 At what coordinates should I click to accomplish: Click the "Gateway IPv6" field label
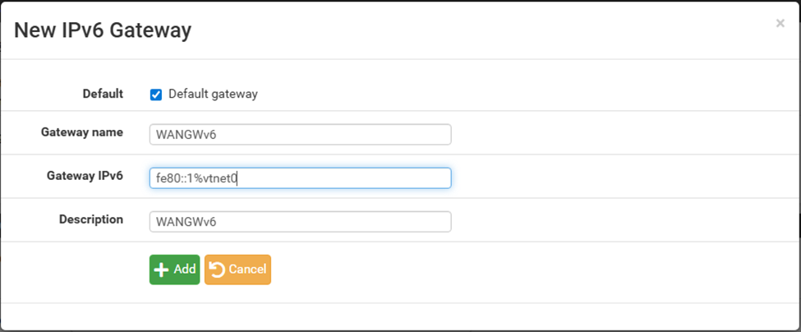pyautogui.click(x=85, y=175)
